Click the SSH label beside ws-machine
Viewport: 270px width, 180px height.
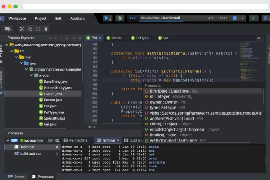point(50,140)
